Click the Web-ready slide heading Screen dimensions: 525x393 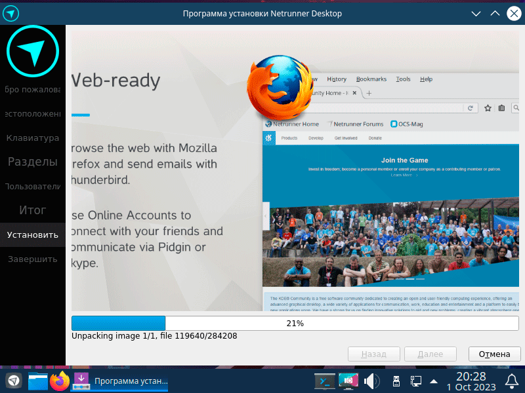click(116, 80)
